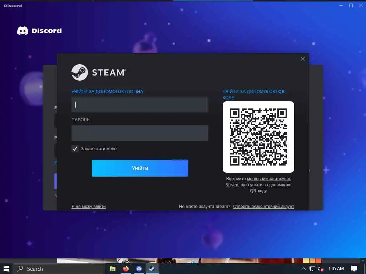Open the Windows Start menu
The image size is (366, 274).
click(6, 269)
